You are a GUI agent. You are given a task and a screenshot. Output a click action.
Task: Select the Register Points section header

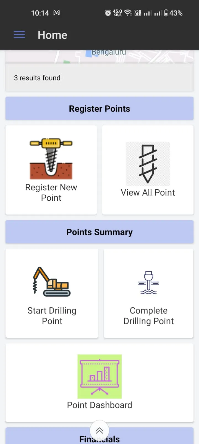pos(99,109)
